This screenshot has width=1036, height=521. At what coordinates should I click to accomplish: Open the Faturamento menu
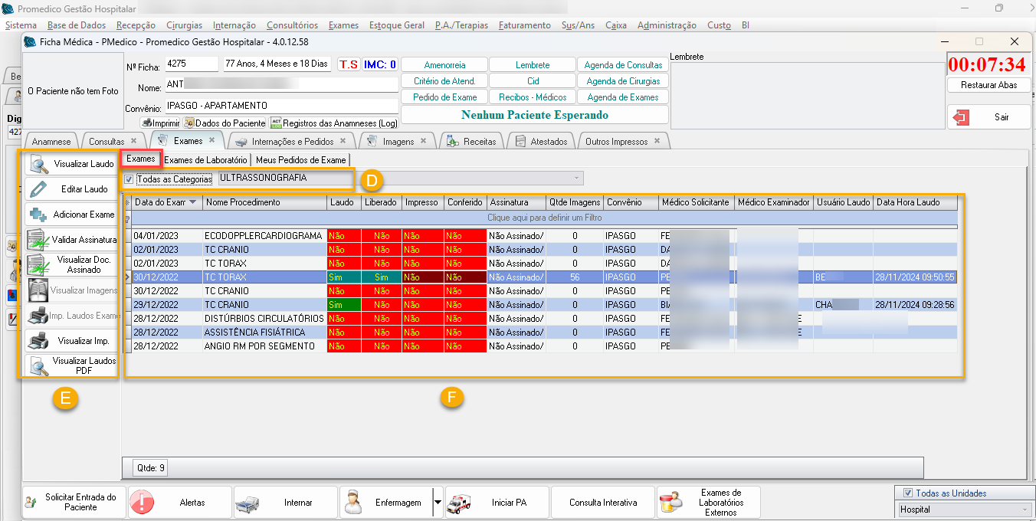tap(524, 25)
